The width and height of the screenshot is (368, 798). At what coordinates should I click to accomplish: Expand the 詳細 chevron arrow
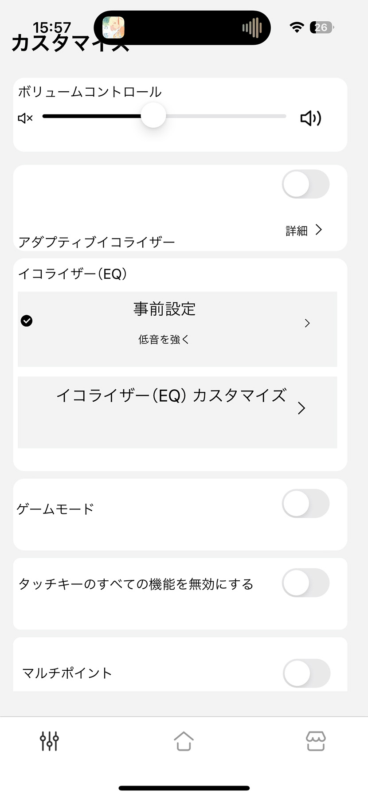coord(318,230)
